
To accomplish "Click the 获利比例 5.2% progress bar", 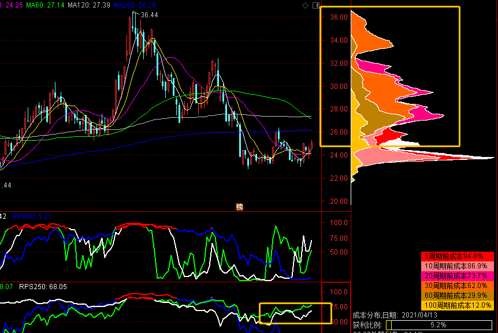I will point(439,325).
